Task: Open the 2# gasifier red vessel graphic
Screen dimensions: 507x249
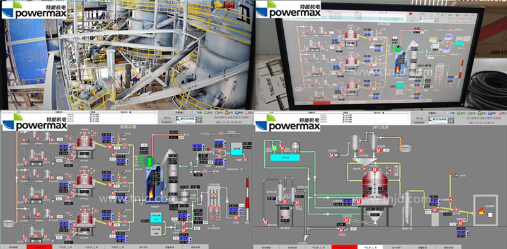Action: click(x=375, y=184)
